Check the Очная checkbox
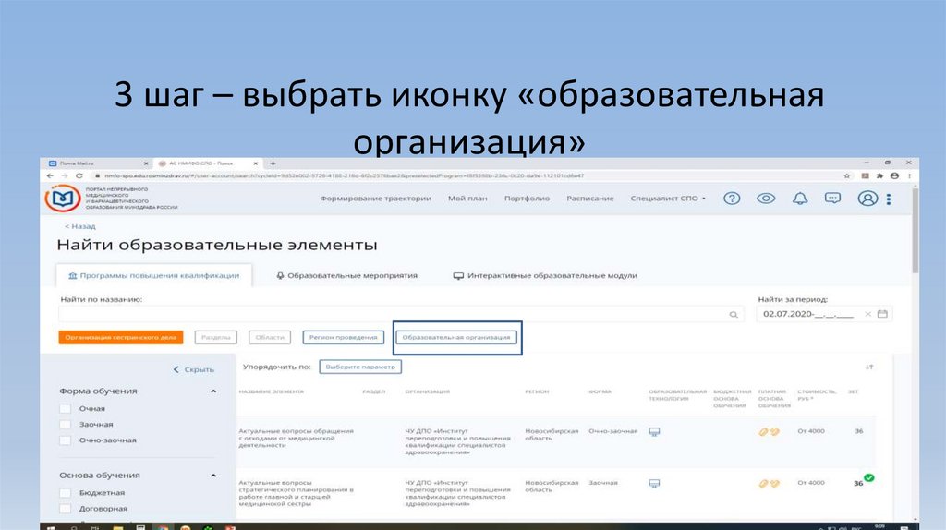The width and height of the screenshot is (946, 530). click(66, 409)
